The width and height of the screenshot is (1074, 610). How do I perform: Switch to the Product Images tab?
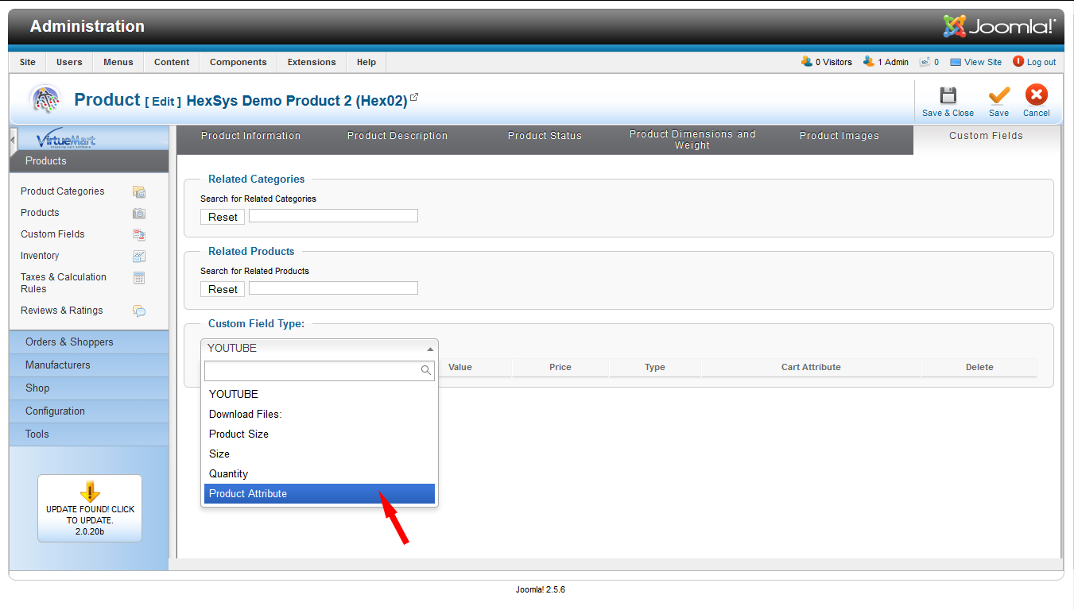click(x=839, y=136)
